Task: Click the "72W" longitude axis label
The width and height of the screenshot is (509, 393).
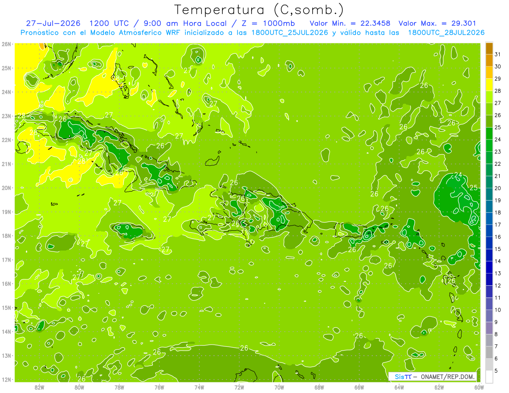Action: point(239,387)
